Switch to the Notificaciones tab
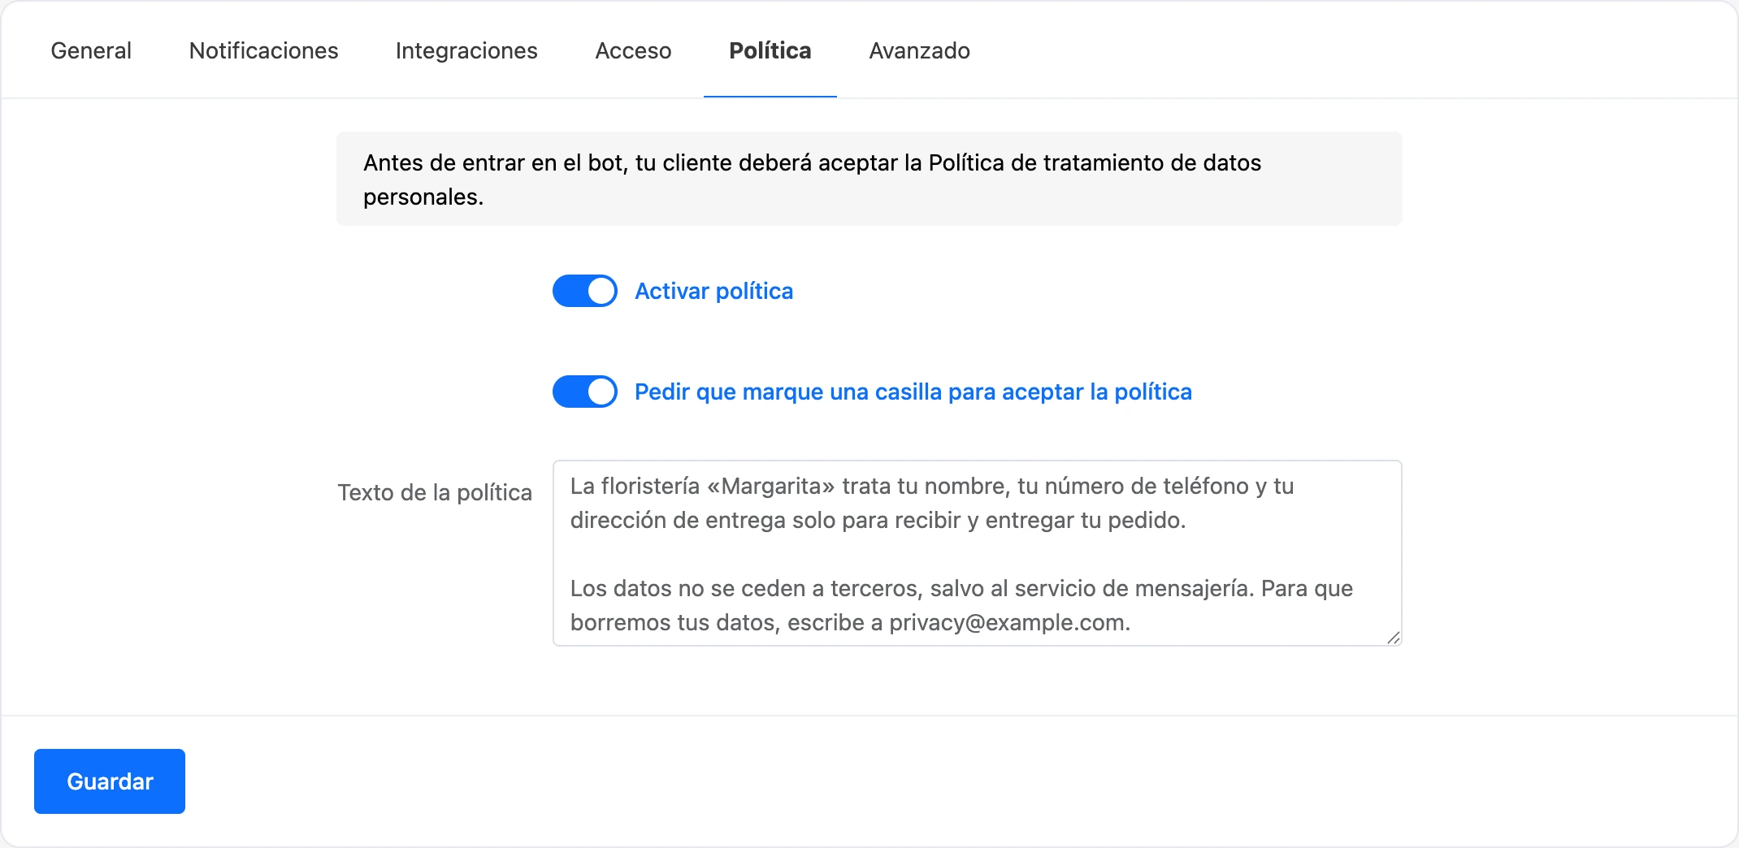Image resolution: width=1739 pixels, height=848 pixels. point(263,50)
